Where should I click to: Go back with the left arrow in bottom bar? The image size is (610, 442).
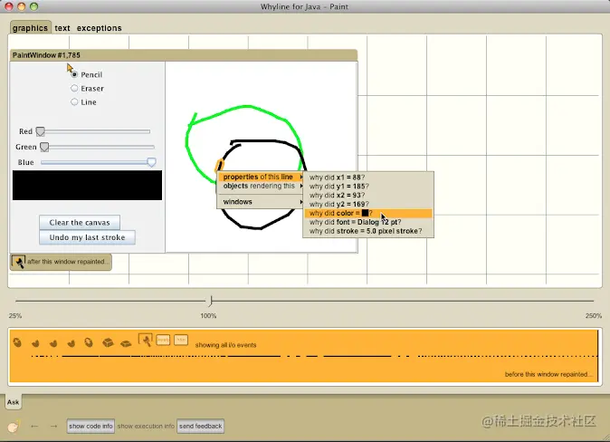click(34, 426)
